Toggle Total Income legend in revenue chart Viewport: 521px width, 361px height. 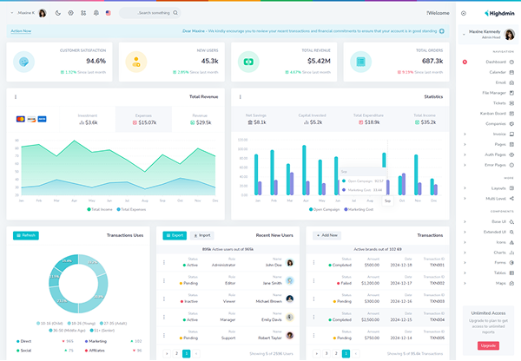pyautogui.click(x=100, y=209)
